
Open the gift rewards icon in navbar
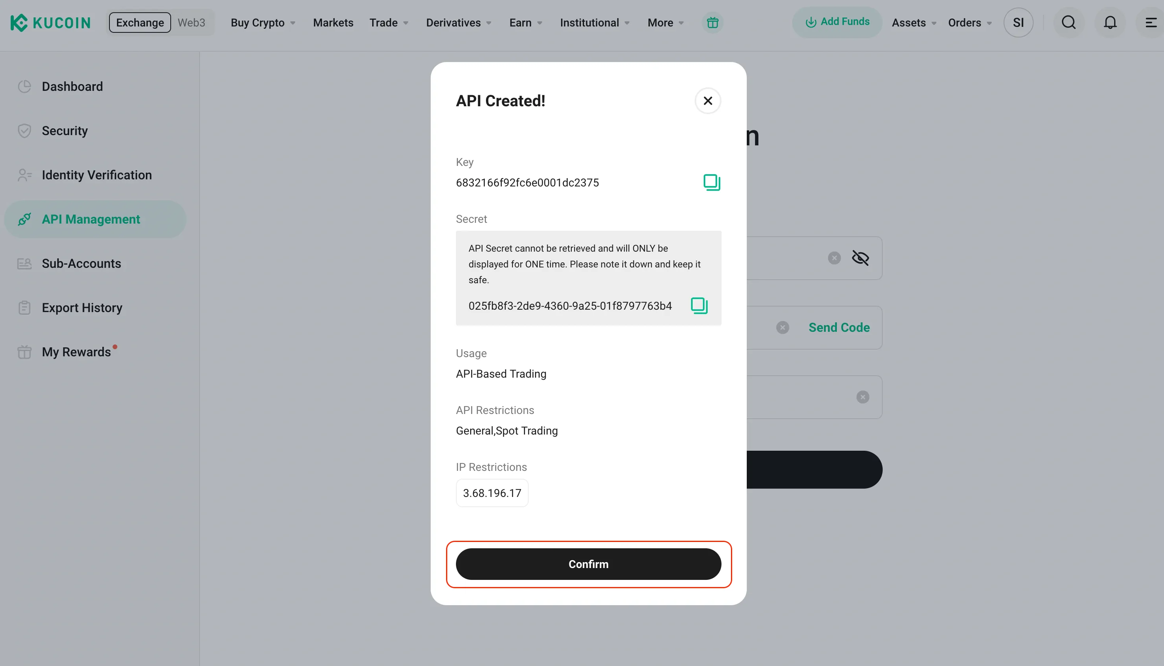point(712,23)
